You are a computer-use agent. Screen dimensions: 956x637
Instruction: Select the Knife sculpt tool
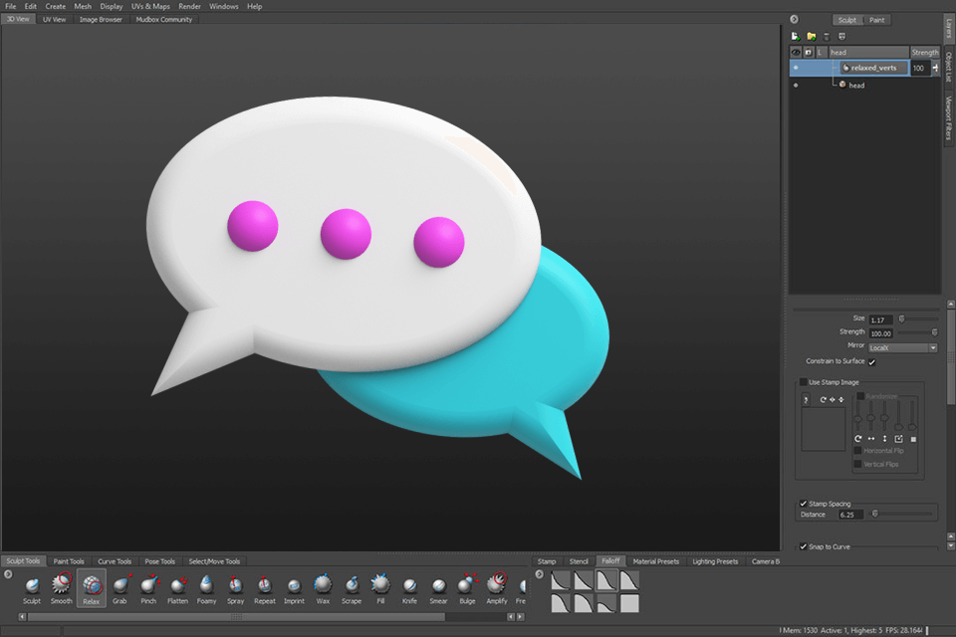(x=409, y=586)
